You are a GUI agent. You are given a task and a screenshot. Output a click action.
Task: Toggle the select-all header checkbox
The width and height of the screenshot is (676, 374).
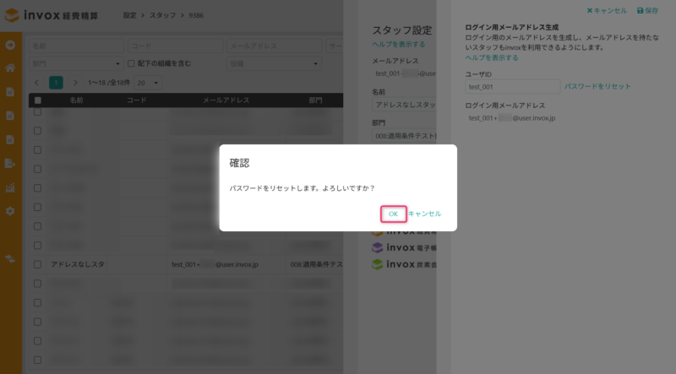[x=38, y=100]
